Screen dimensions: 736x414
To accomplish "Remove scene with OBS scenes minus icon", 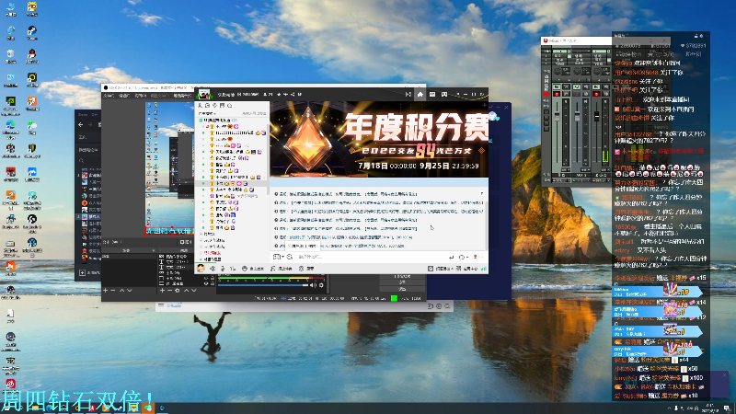I will pyautogui.click(x=113, y=291).
